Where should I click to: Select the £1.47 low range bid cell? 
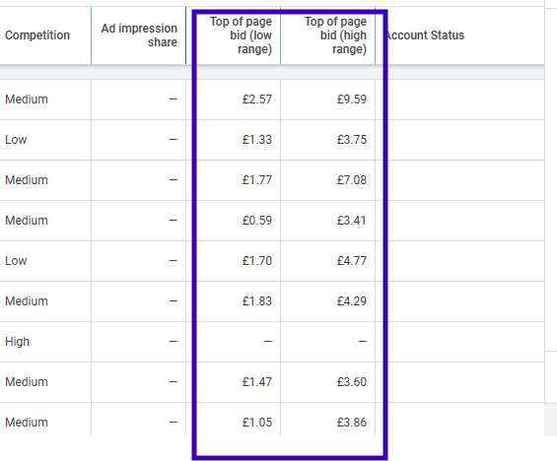(x=257, y=382)
